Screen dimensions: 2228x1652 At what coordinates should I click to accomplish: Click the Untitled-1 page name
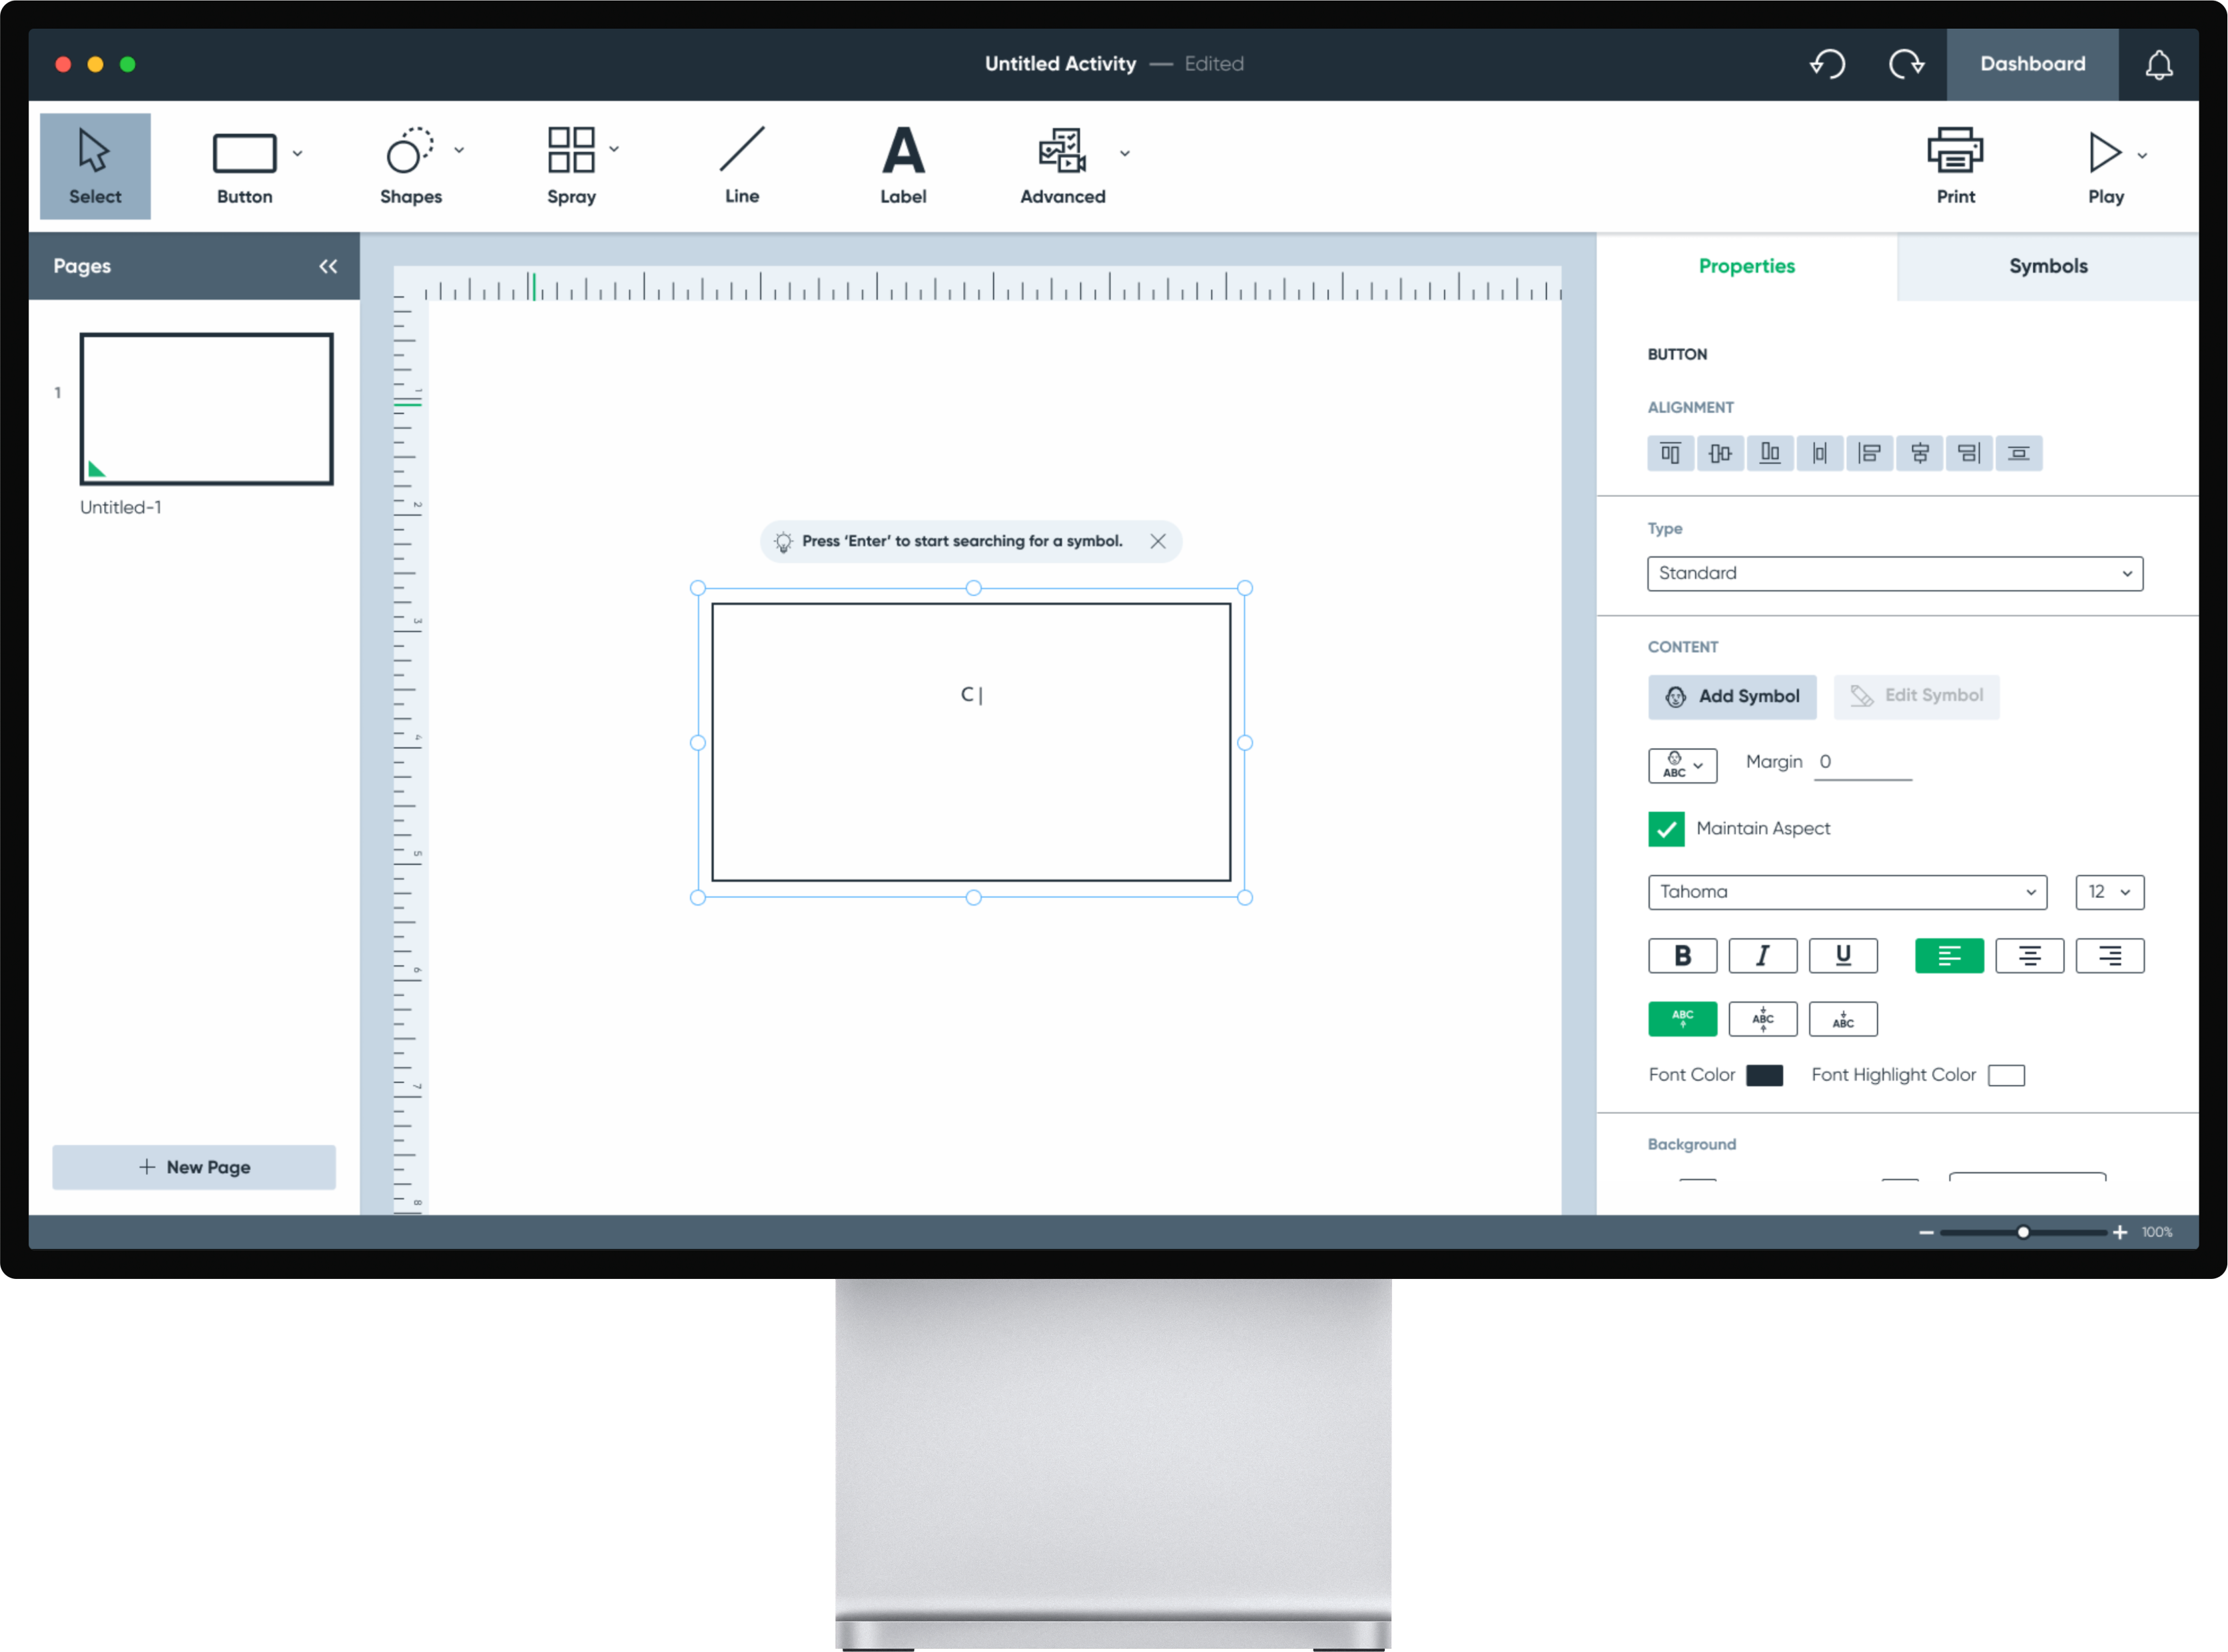coord(120,507)
